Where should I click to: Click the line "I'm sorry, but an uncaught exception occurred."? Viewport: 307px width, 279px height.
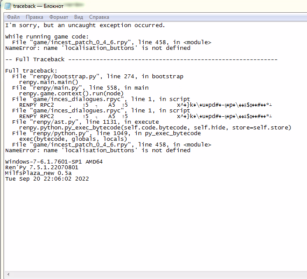point(85,25)
